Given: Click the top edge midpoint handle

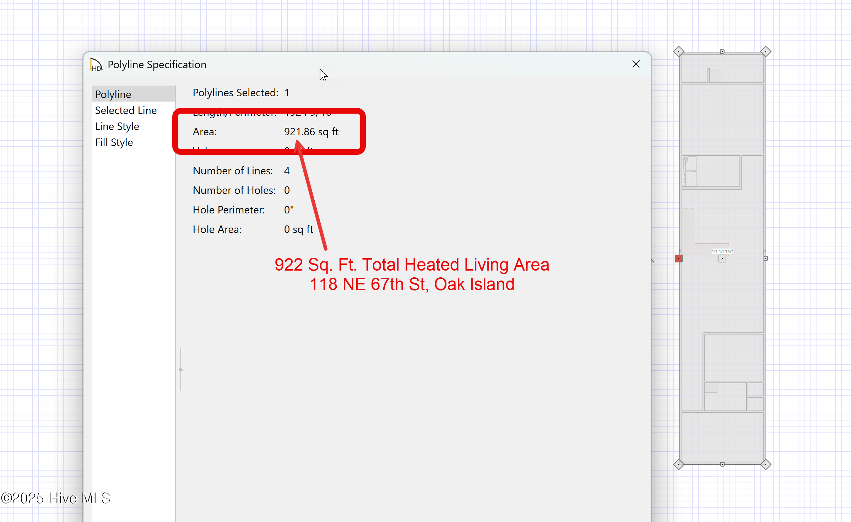Looking at the screenshot, I should tap(722, 51).
